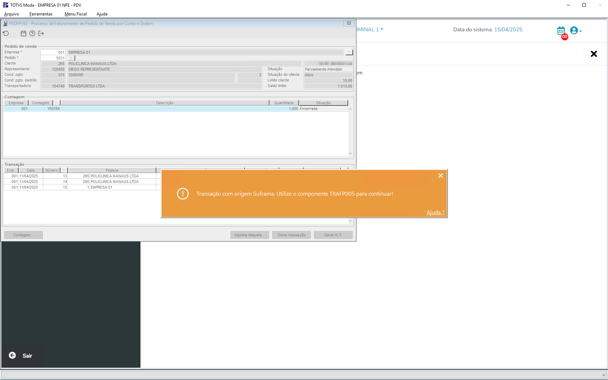Screen dimensions: 608x380
Task: Click the Limite cliente value 10,00
Action: coord(328,80)
